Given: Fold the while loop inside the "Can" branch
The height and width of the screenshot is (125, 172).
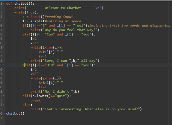Looking at the screenshot, I should coord(4,48).
